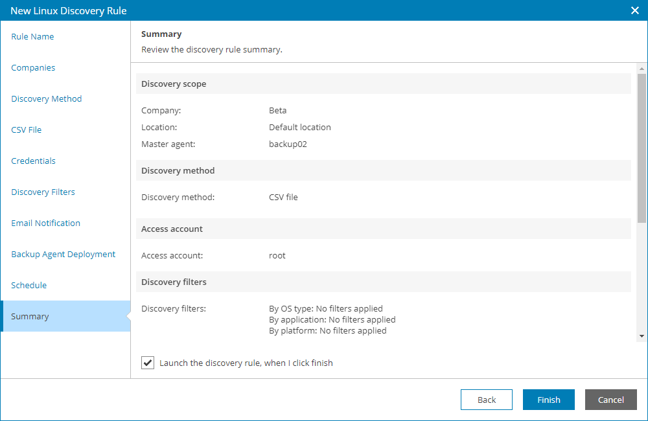This screenshot has height=421, width=648.
Task: Select the Summary step
Action: 30,317
